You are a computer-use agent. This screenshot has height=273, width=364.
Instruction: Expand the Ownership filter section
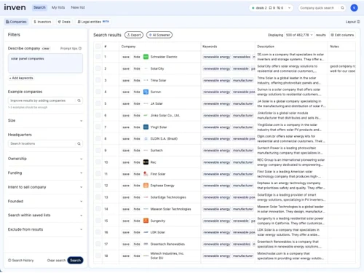pyautogui.click(x=45, y=159)
